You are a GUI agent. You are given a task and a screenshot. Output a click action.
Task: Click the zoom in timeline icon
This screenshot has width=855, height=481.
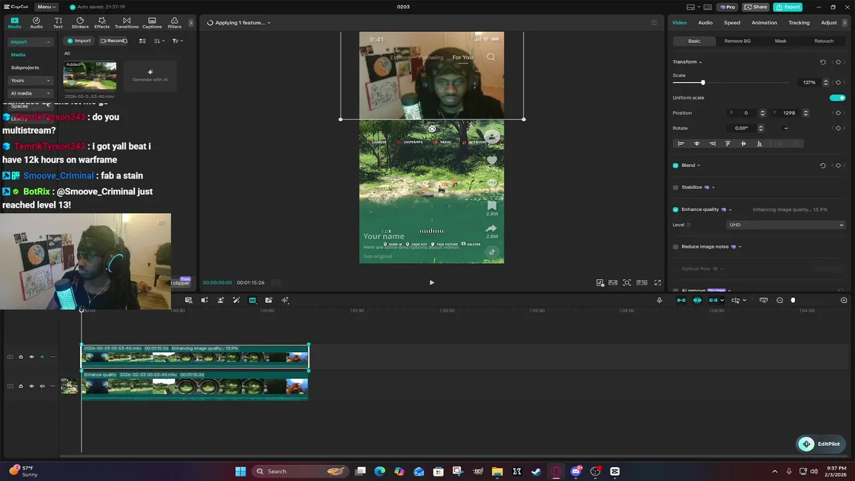click(844, 300)
